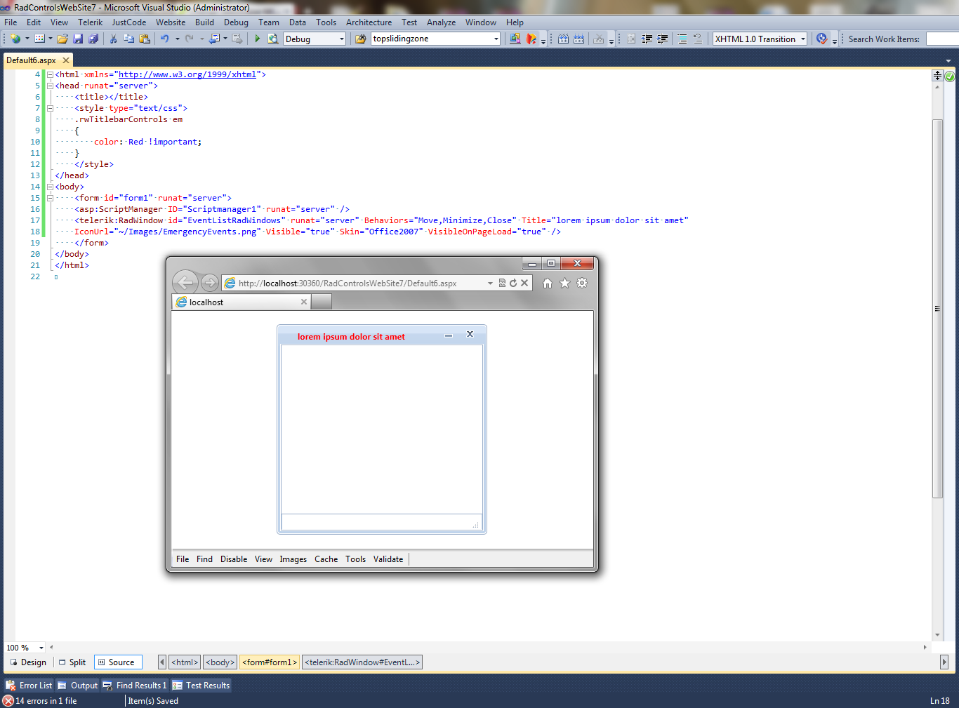Viewport: 959px width, 708px height.
Task: Cut selection with the scissors icon
Action: point(113,39)
